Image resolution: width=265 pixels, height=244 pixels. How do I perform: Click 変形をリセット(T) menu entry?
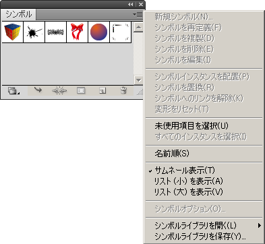tap(204, 109)
